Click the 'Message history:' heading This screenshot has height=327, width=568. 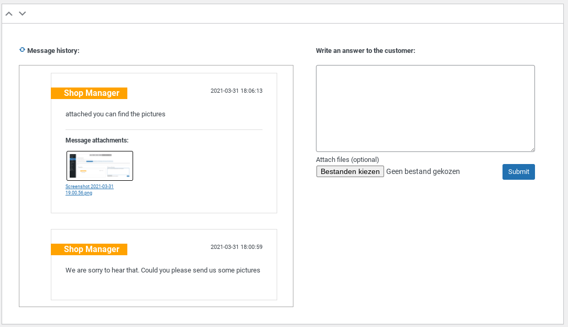(53, 51)
